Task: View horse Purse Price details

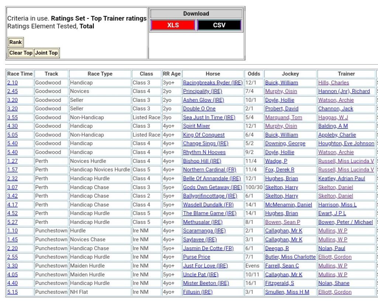Action: pyautogui.click(x=196, y=257)
